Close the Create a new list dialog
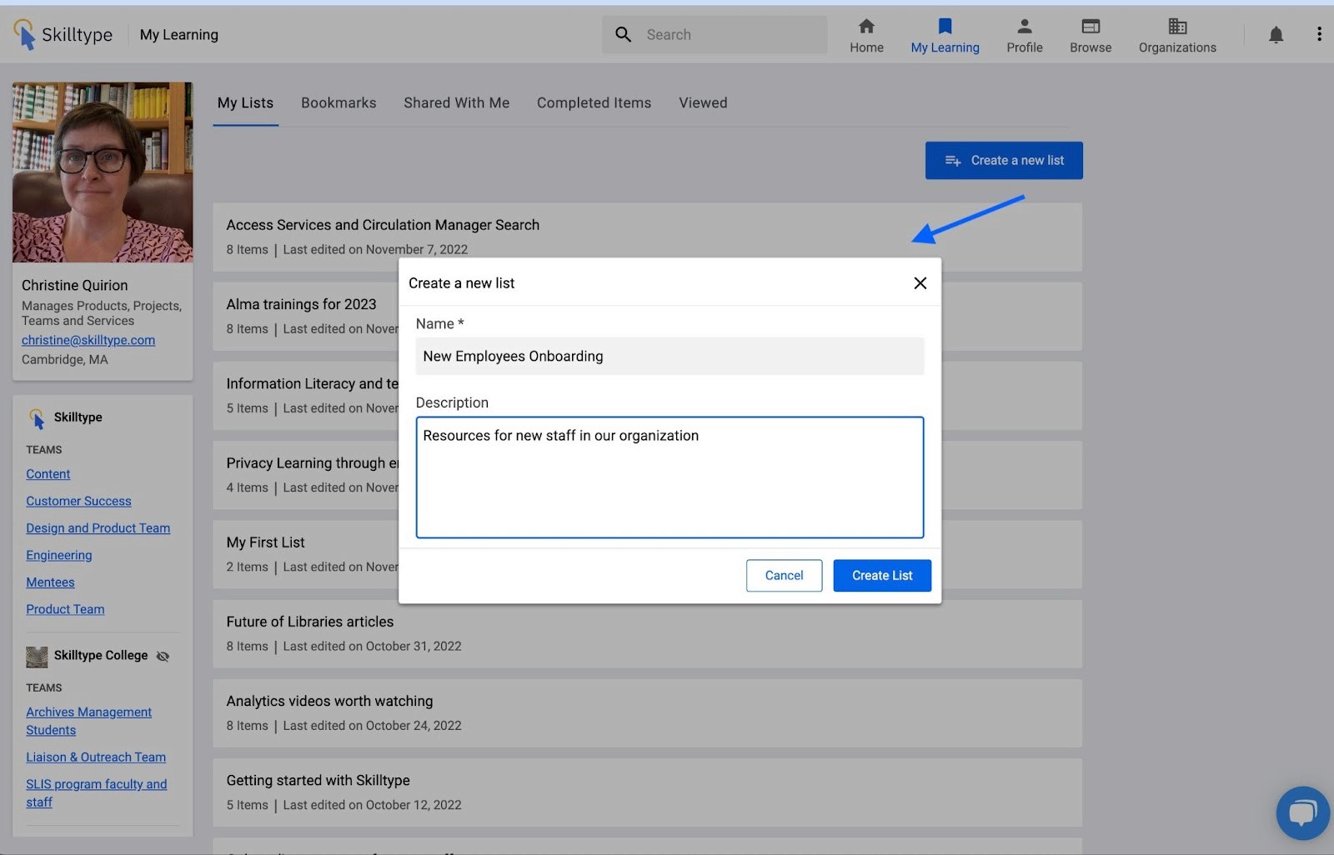The image size is (1334, 855). (920, 283)
